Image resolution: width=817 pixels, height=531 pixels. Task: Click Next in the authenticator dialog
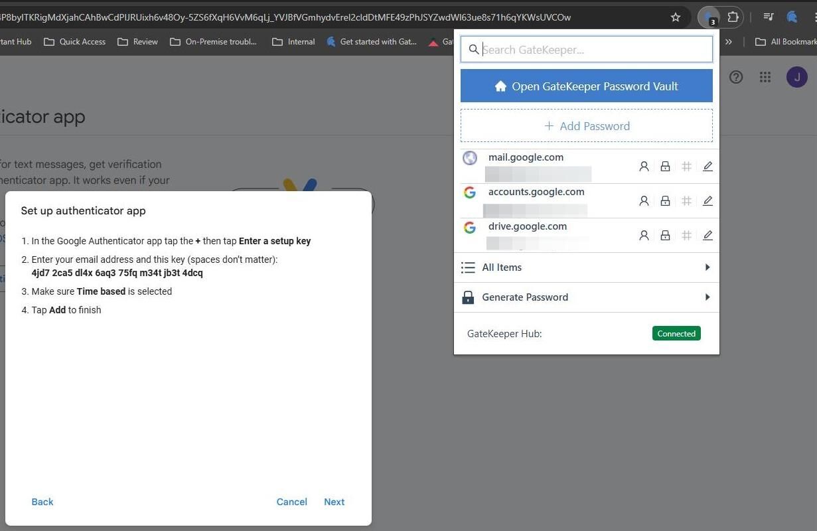(x=334, y=502)
